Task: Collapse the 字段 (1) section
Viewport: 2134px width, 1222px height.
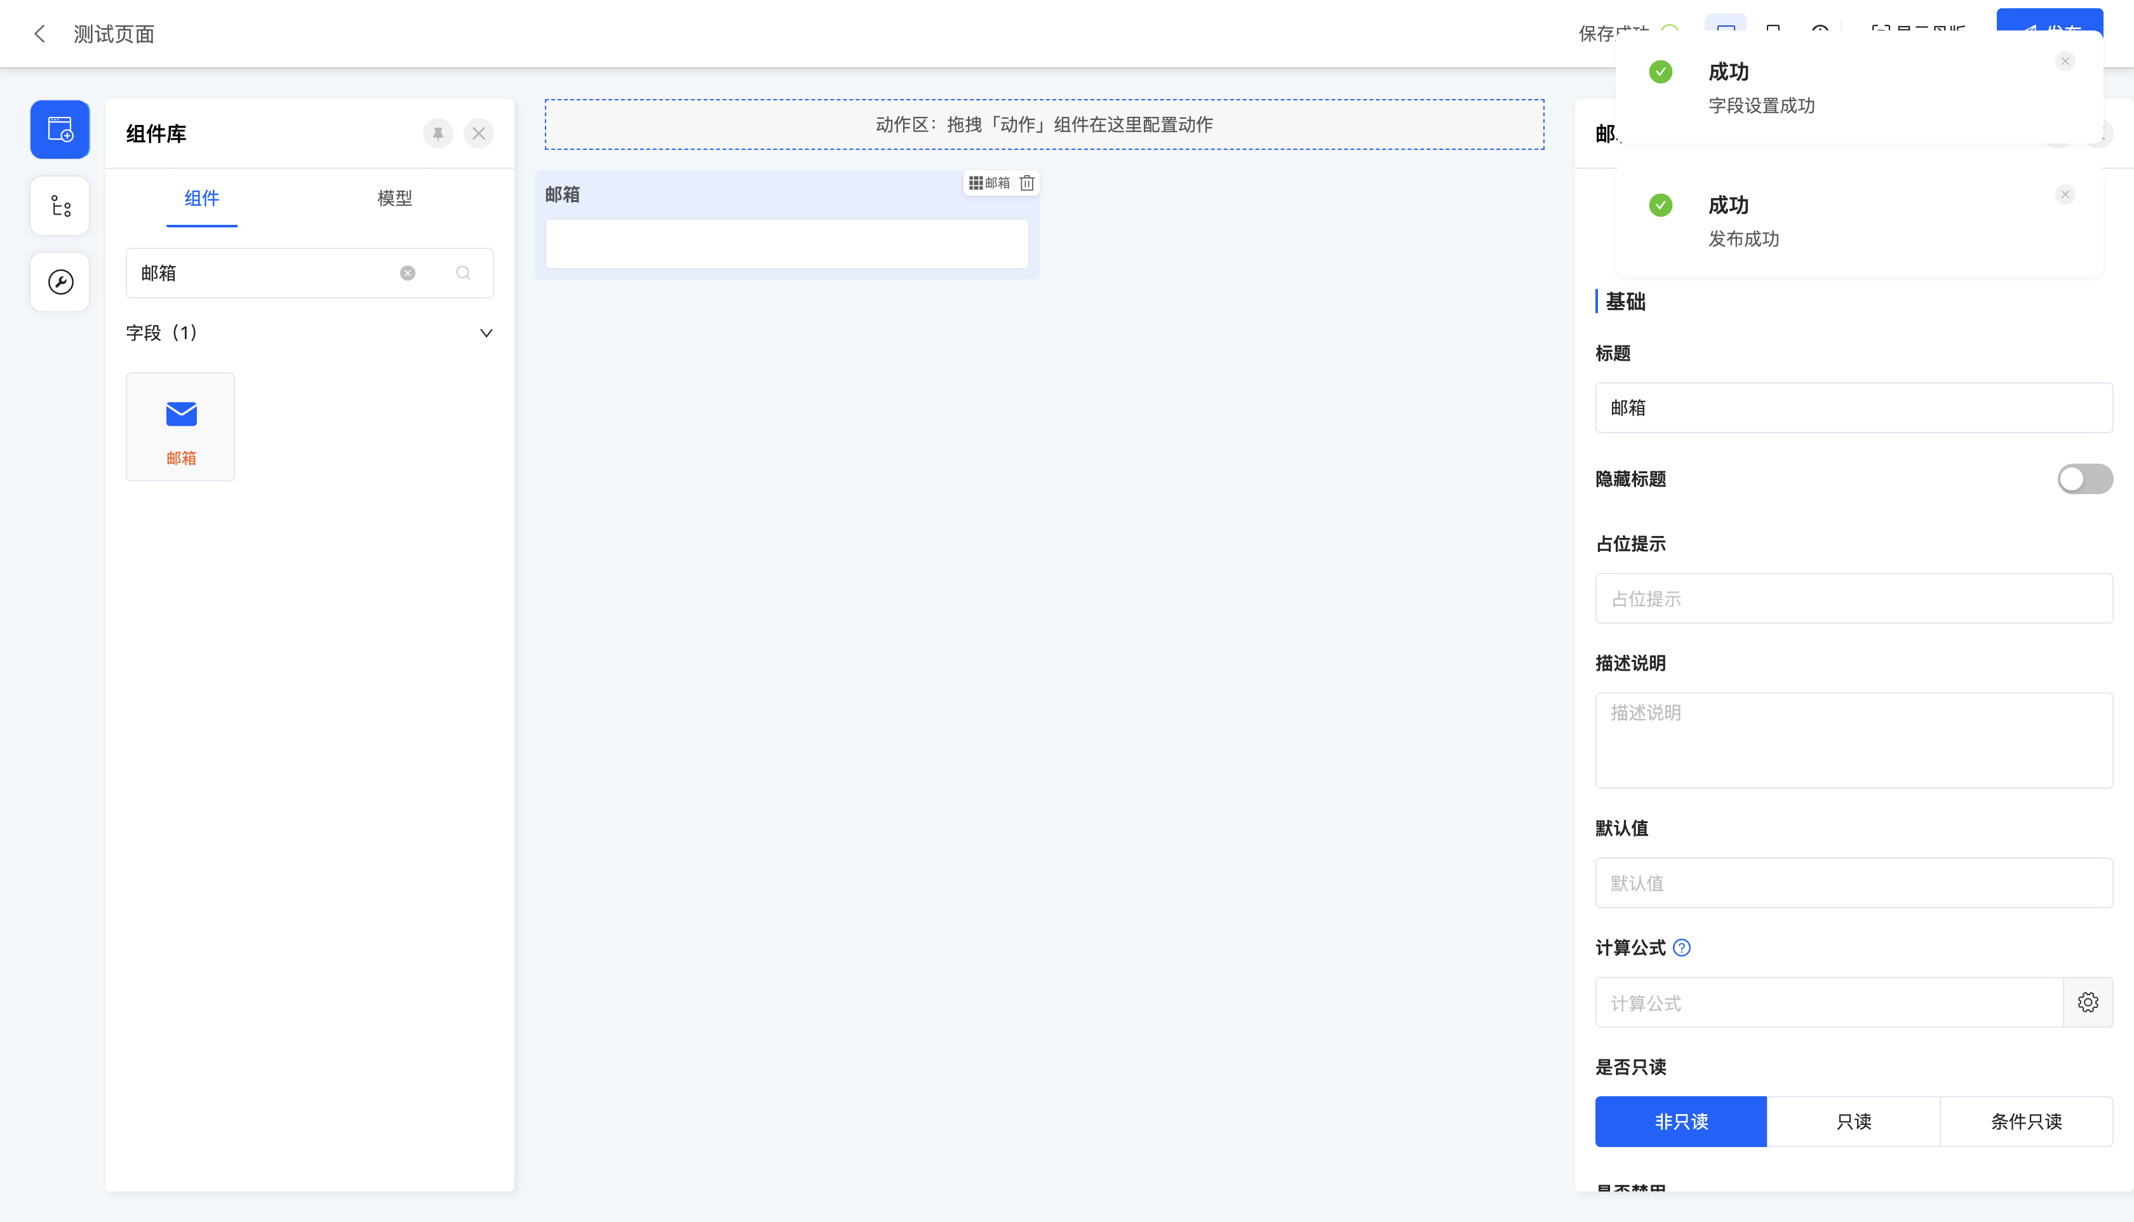Action: pyautogui.click(x=486, y=333)
